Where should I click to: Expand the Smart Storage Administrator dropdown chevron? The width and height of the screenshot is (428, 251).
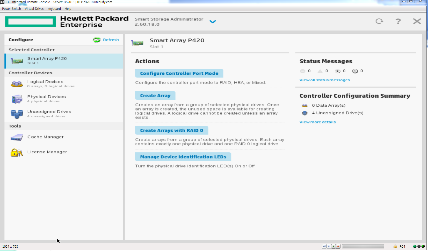(213, 22)
